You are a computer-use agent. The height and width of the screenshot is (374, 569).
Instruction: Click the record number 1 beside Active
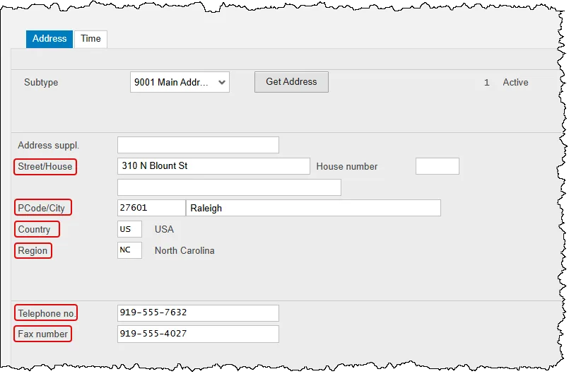pos(486,83)
